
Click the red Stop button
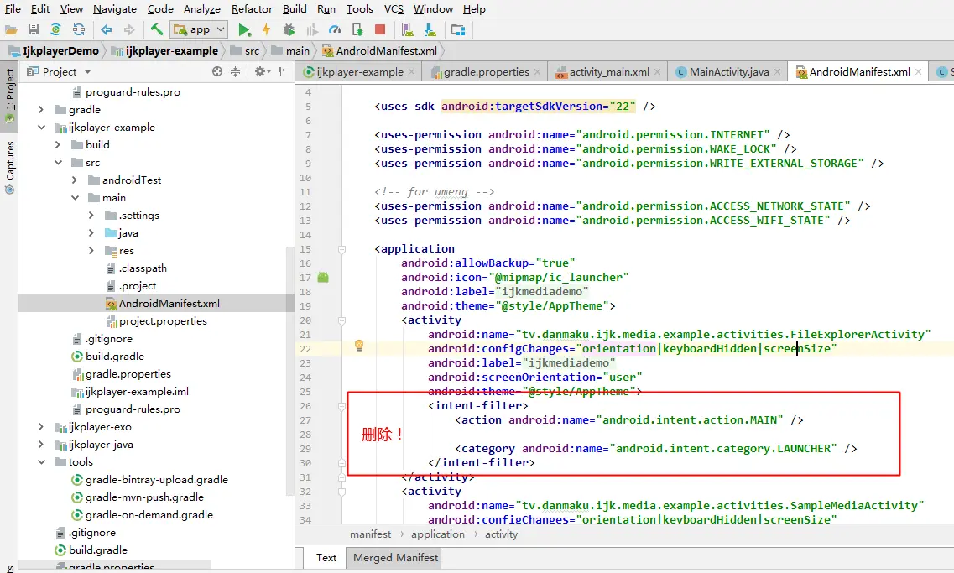tap(380, 29)
